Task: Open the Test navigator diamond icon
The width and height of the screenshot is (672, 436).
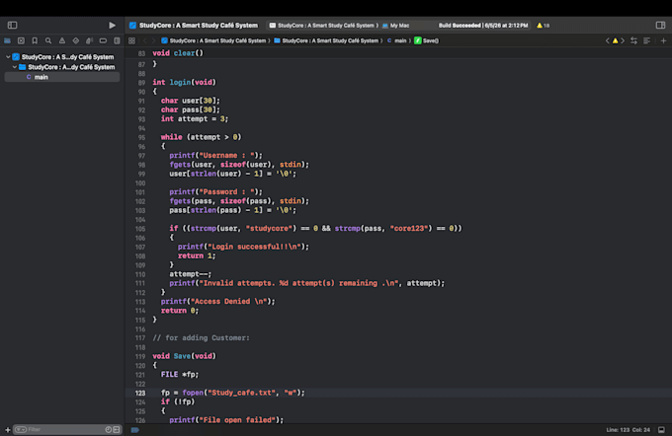Action: click(x=76, y=40)
